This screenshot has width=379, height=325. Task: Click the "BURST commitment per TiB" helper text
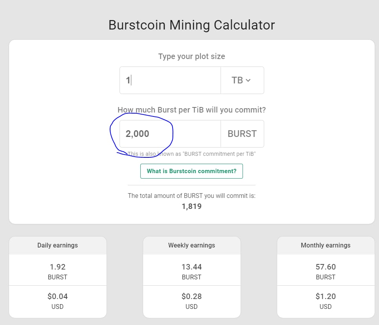[191, 154]
